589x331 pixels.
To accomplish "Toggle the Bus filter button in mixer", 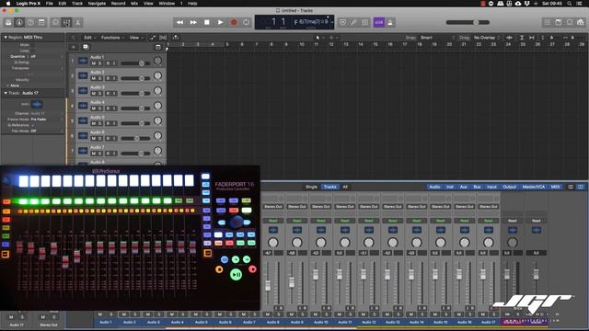I will [x=477, y=187].
